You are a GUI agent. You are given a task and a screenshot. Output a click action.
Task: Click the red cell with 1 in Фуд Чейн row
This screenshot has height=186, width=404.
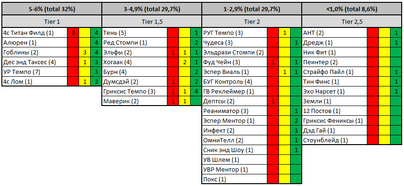(273, 62)
